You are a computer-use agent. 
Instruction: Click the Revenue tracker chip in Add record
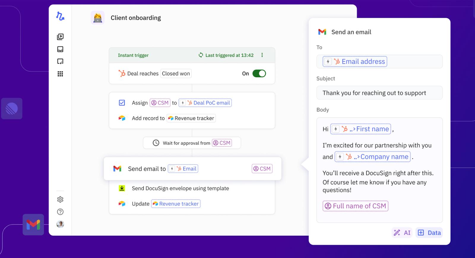(x=191, y=118)
